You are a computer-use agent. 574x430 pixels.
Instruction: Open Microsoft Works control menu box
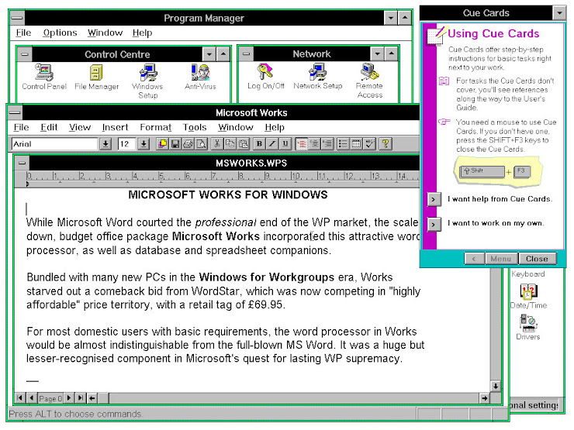click(x=15, y=112)
